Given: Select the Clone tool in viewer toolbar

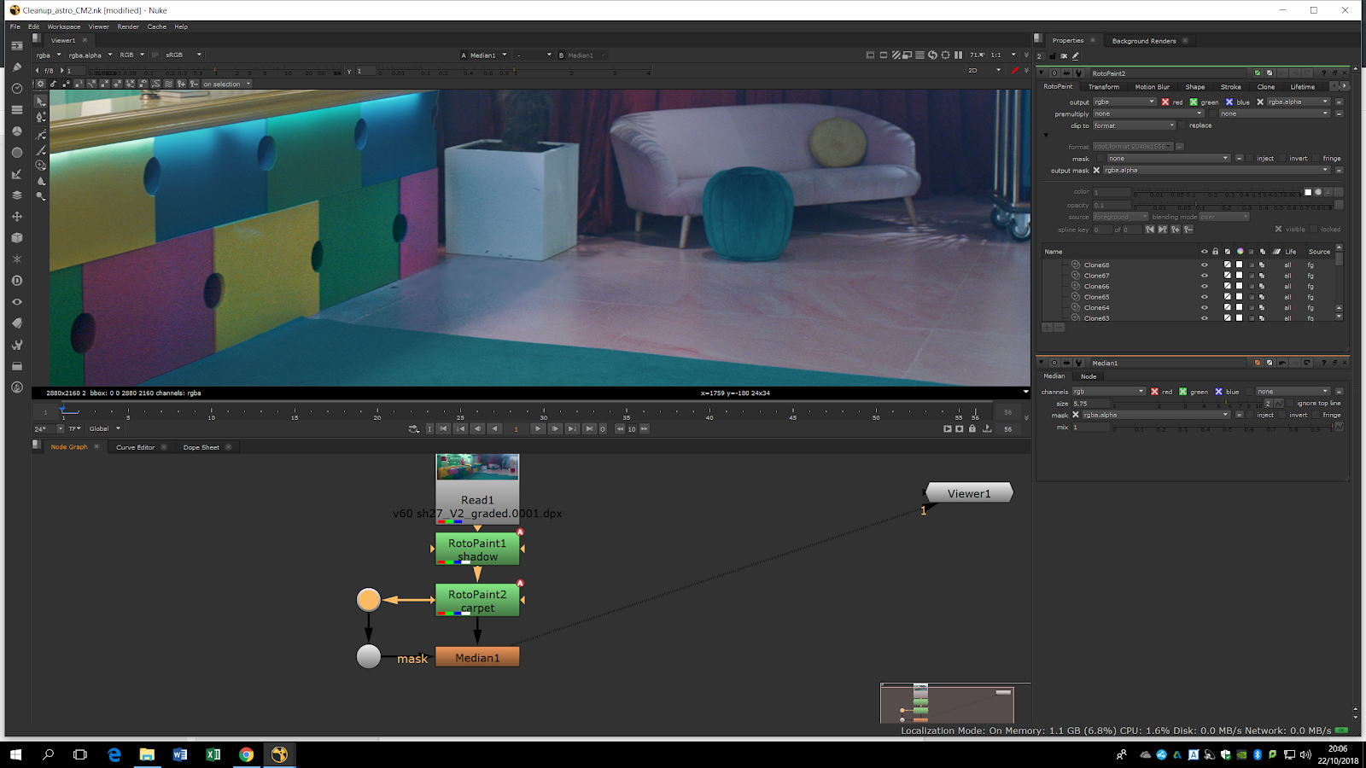Looking at the screenshot, I should click(40, 166).
